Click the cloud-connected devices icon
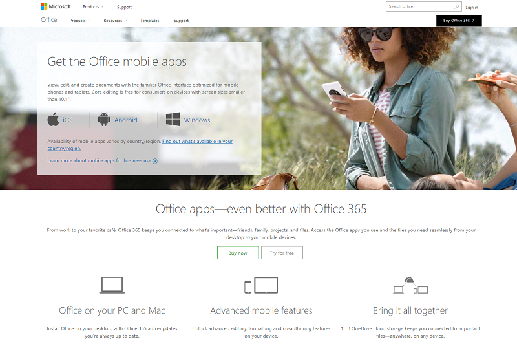517x344 pixels. click(x=410, y=285)
